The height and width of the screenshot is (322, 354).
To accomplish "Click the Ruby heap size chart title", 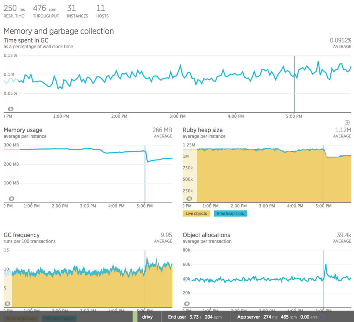I will 202,130.
